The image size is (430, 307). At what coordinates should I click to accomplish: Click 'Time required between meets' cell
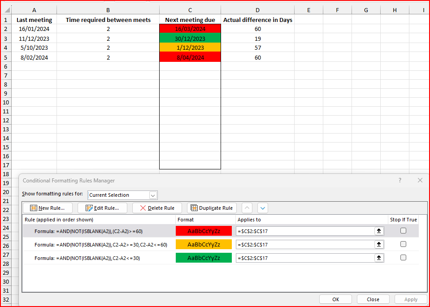point(108,20)
